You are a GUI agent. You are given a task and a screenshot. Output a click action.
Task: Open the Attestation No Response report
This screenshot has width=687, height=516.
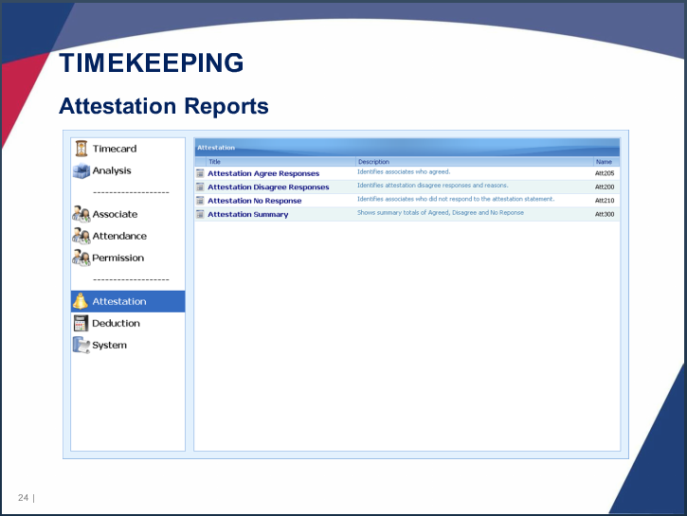254,201
